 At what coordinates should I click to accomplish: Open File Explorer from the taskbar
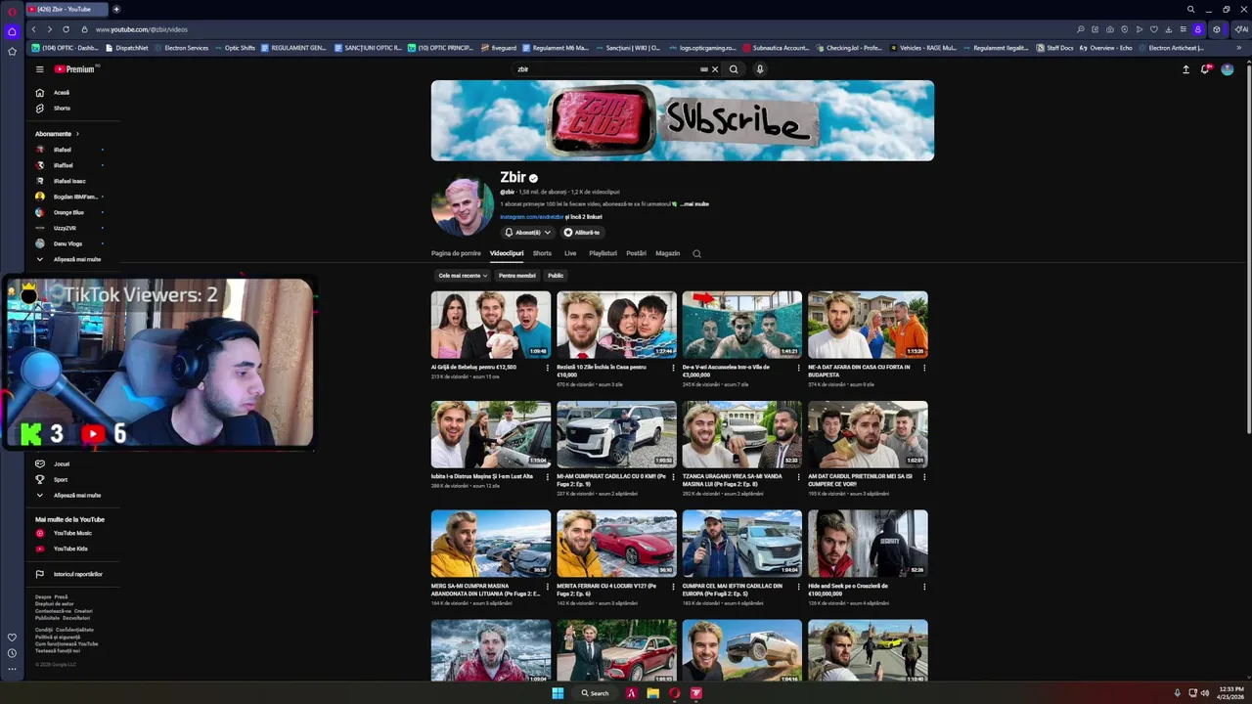(652, 693)
